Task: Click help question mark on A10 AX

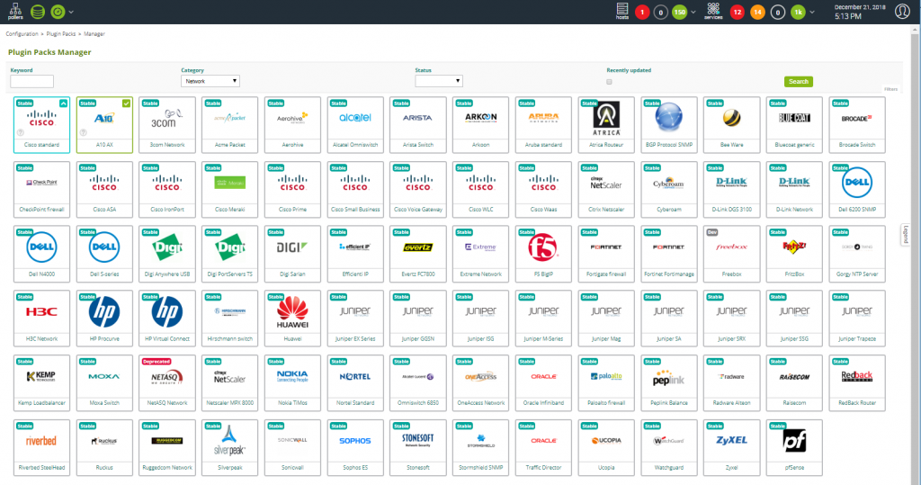Action: coord(83,132)
